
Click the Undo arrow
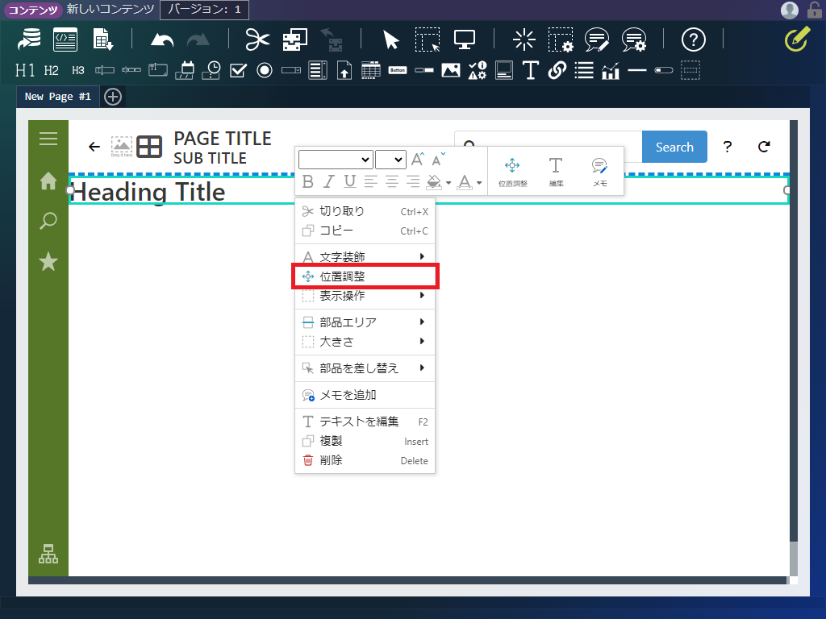coord(161,40)
